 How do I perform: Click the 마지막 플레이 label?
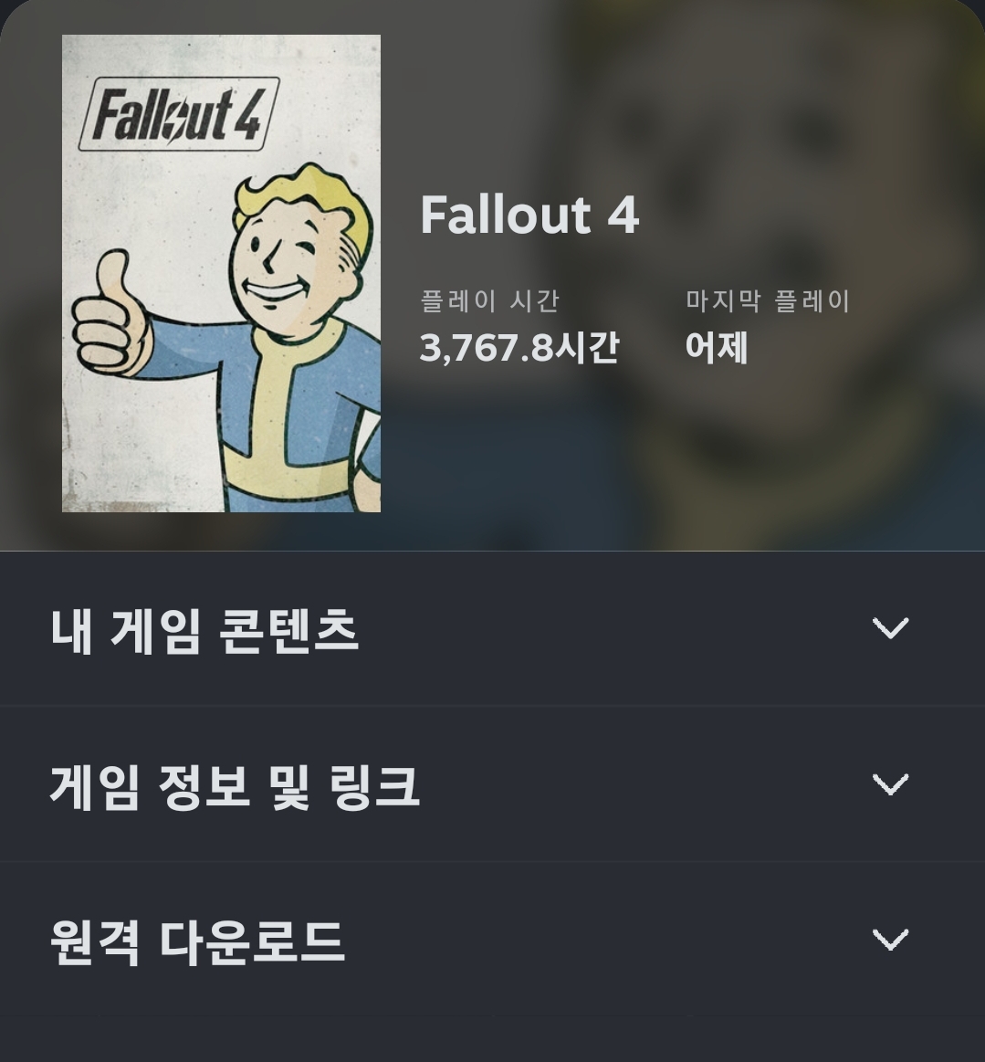tap(768, 300)
